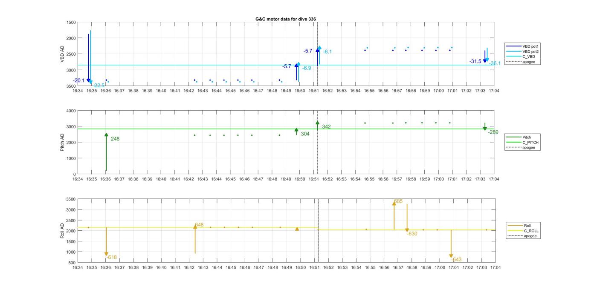
Task: Click the 304 data label in the Pitch plot
Action: [305, 134]
